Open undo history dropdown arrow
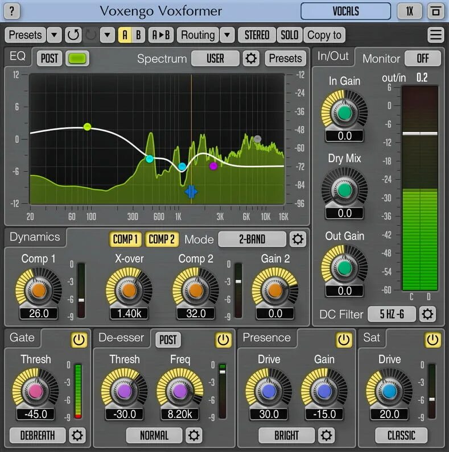The image size is (449, 452). (108, 35)
